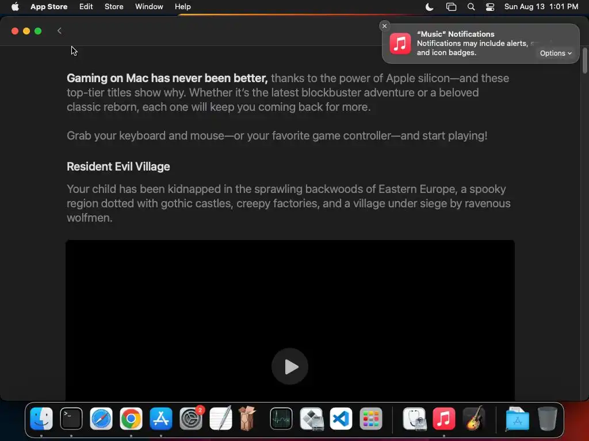This screenshot has height=441, width=589.
Task: Minimize the App Store window with yellow button
Action: coord(26,31)
